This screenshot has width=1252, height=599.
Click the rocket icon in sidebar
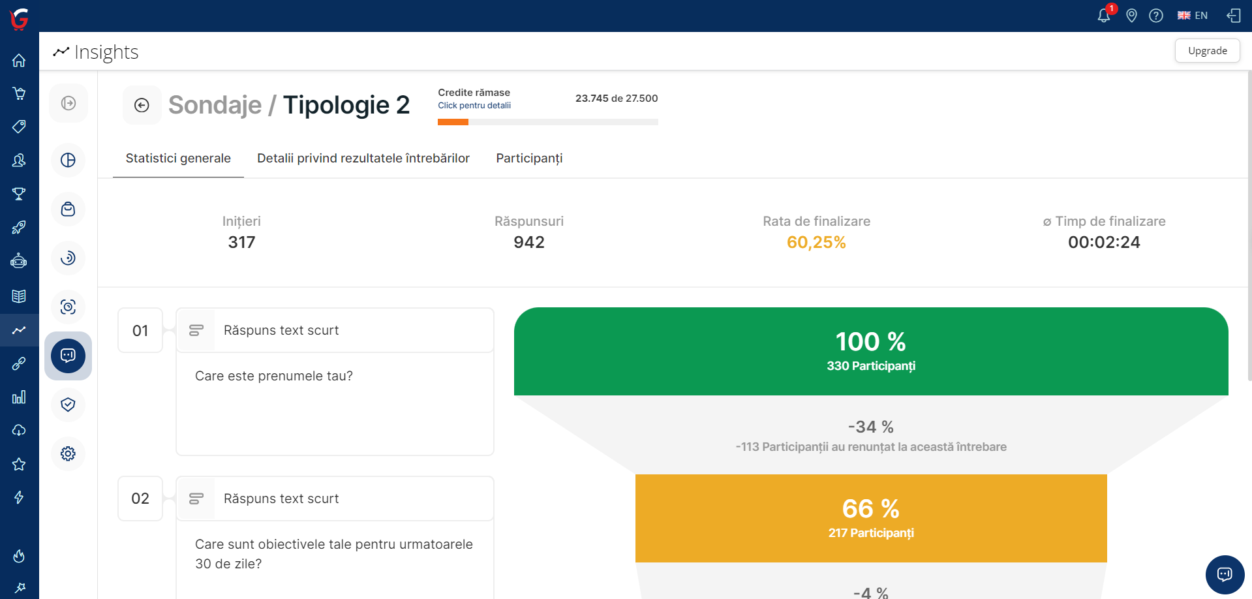[19, 227]
